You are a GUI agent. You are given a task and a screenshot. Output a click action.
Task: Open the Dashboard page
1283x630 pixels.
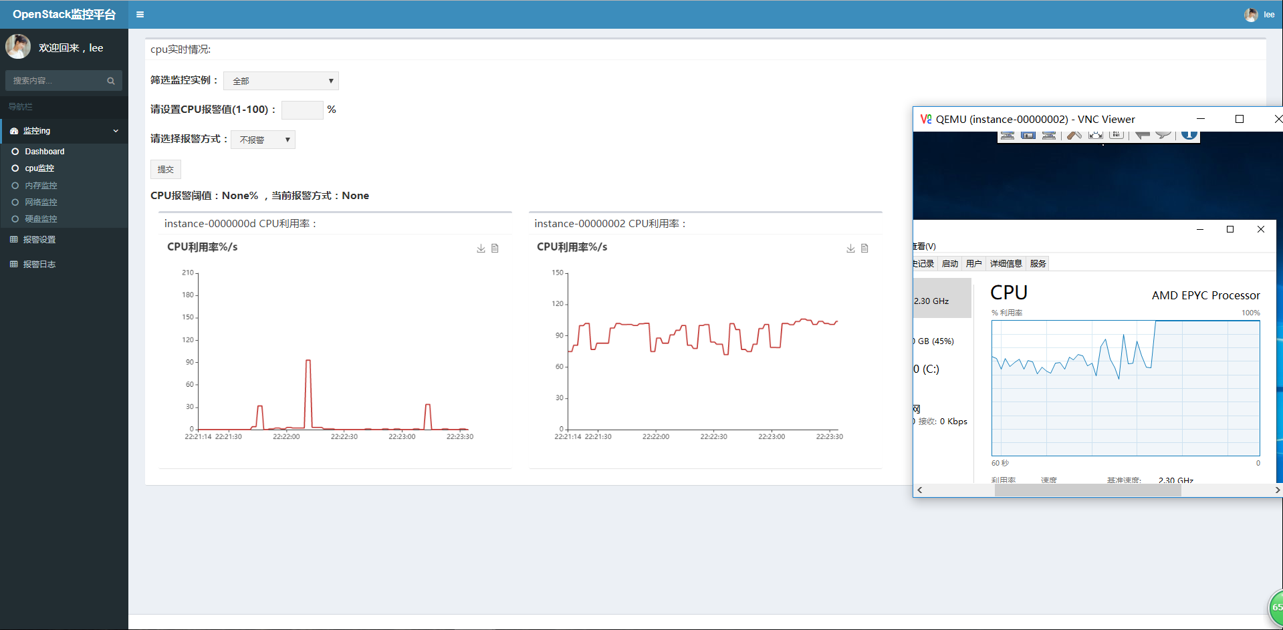click(x=44, y=151)
